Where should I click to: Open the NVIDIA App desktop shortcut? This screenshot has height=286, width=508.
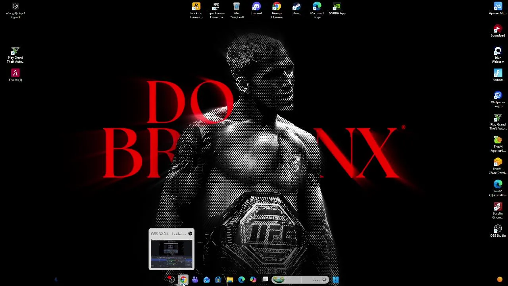coord(337,9)
